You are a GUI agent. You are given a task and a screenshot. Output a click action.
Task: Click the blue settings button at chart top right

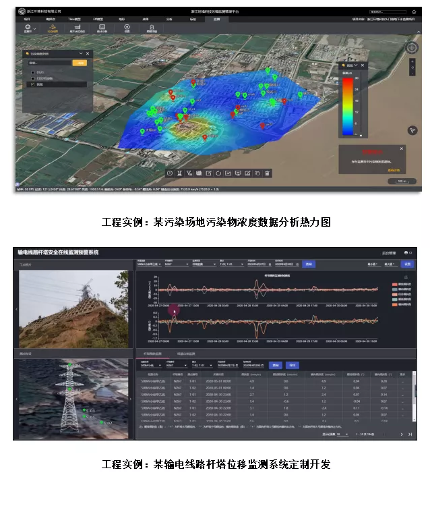[x=407, y=264]
